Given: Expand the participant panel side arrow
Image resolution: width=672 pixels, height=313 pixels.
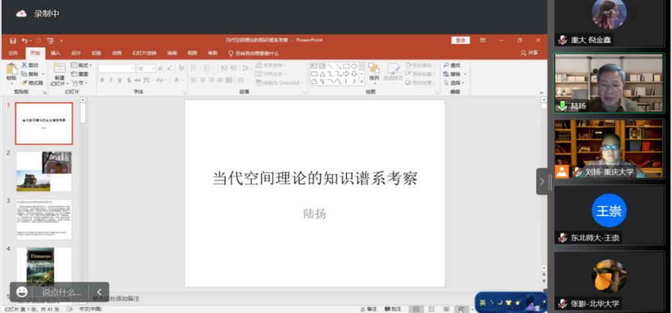Looking at the screenshot, I should 542,181.
